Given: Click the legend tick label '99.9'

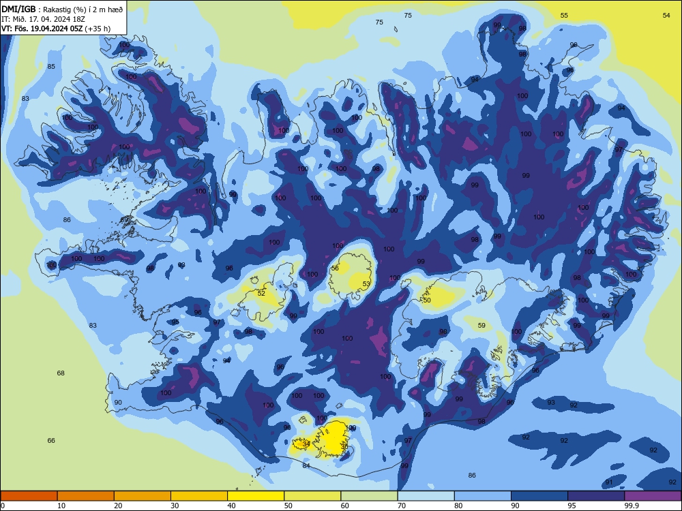Looking at the screenshot, I should coord(632,506).
